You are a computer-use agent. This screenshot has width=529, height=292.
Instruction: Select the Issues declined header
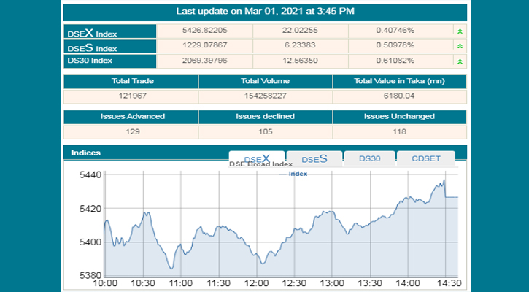pyautogui.click(x=265, y=116)
